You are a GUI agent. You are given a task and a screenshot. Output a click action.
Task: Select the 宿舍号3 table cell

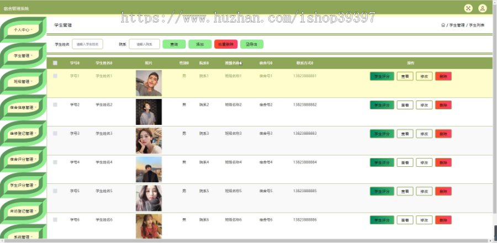point(266,134)
